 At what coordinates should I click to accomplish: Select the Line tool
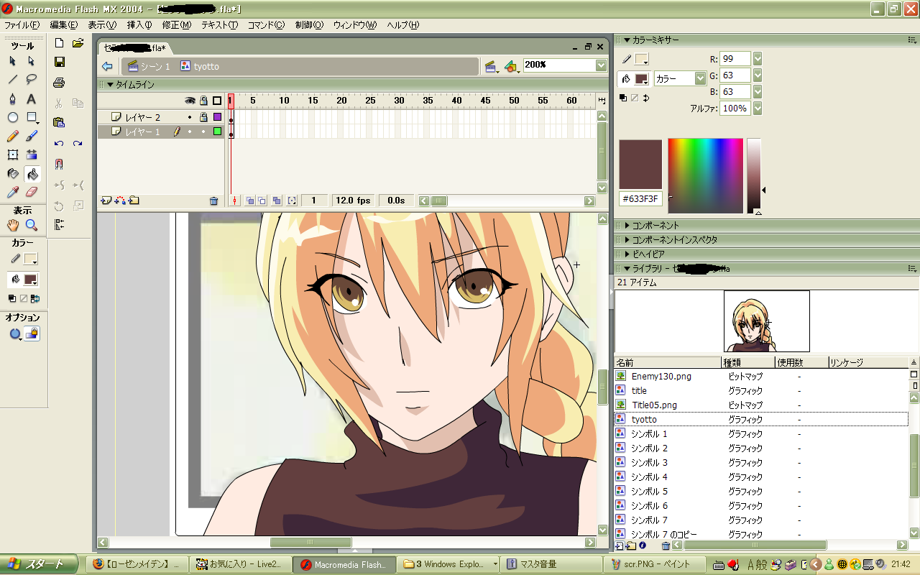point(13,80)
